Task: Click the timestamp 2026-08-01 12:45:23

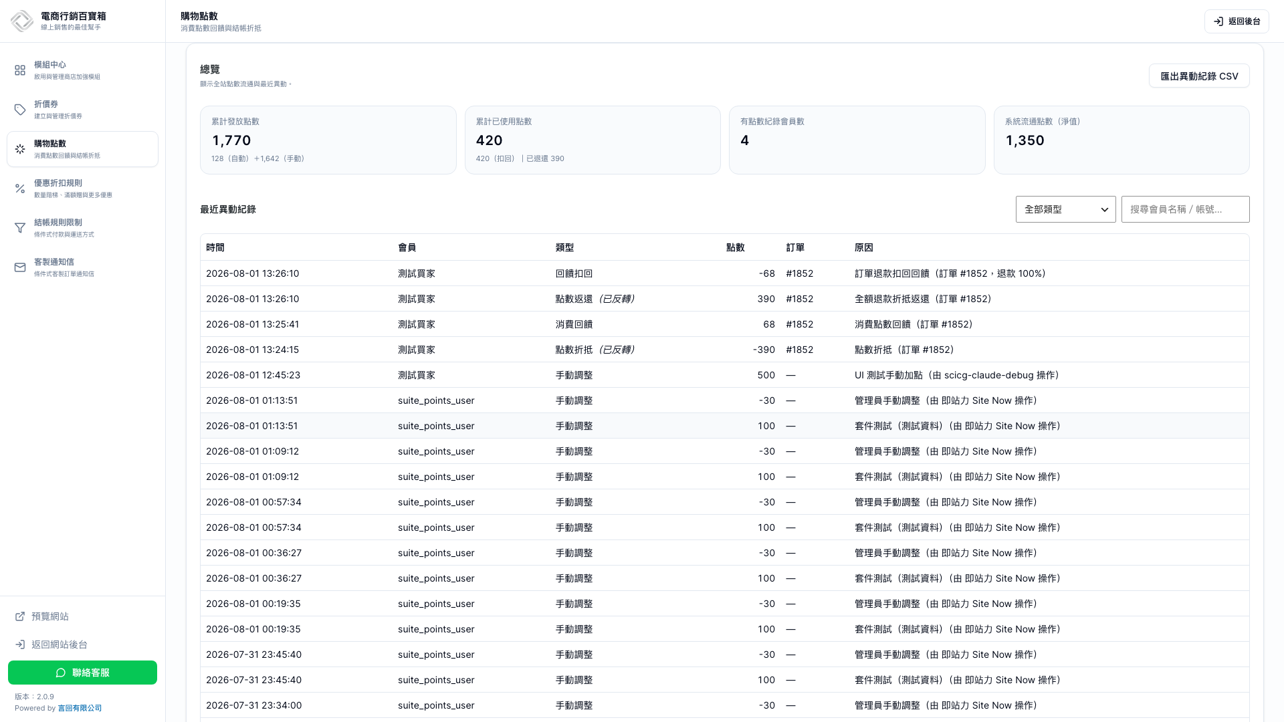Action: coord(253,375)
